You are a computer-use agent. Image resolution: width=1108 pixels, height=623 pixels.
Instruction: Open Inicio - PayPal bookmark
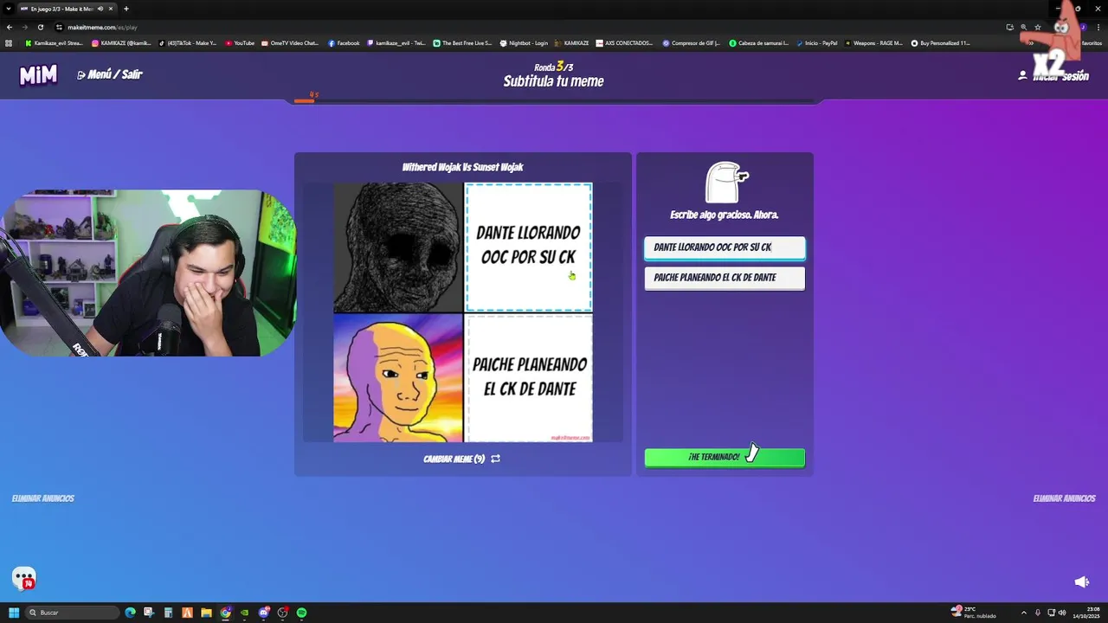816,43
